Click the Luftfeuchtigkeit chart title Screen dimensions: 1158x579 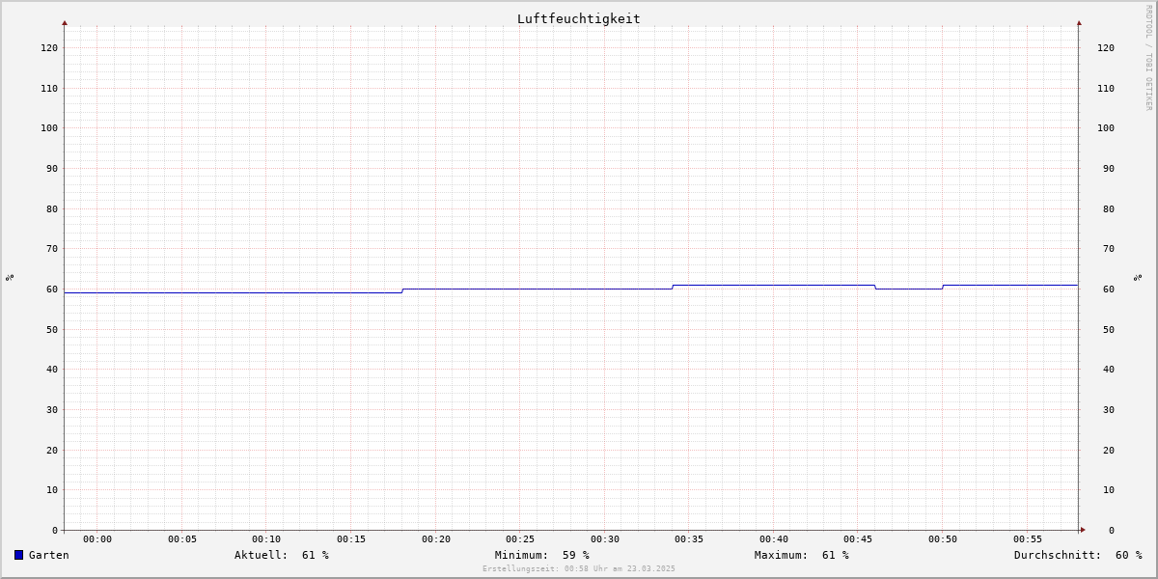[578, 18]
